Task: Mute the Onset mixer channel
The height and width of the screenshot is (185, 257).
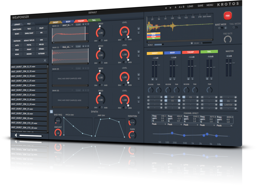Action: [x=153, y=79]
